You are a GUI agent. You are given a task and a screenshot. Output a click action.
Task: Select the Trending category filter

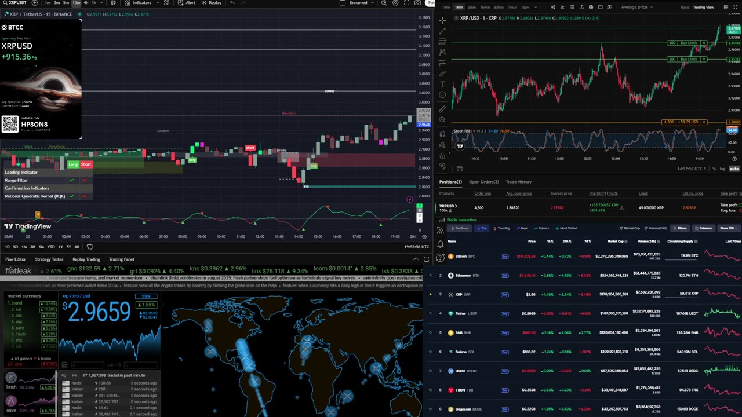pyautogui.click(x=501, y=228)
